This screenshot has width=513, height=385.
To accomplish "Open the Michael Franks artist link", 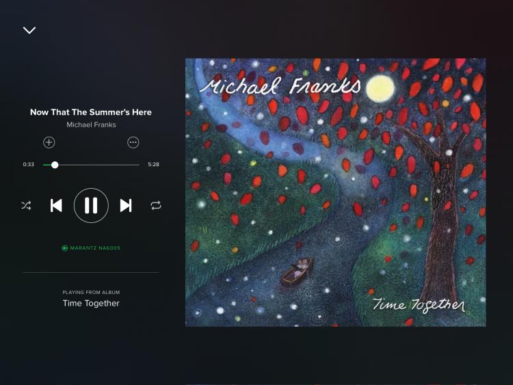I will coord(91,124).
